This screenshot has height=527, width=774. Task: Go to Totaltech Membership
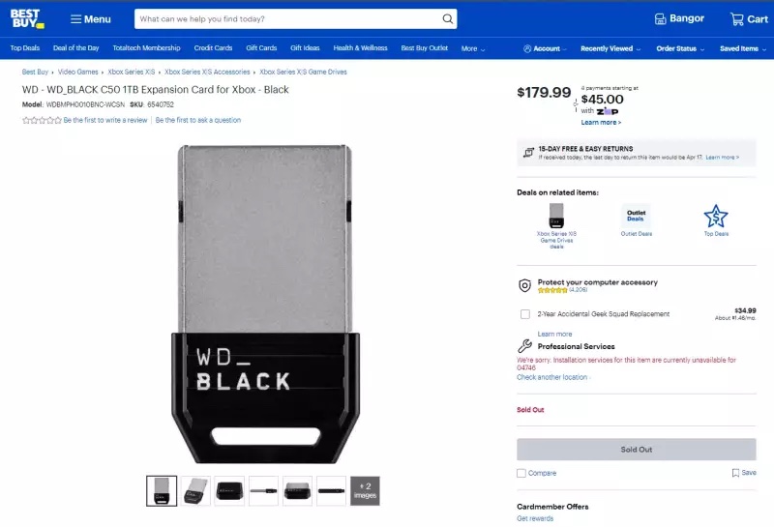[x=147, y=47]
